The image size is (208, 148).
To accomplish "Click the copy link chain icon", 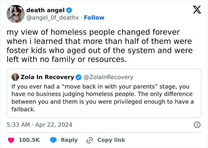I will 90,140.
